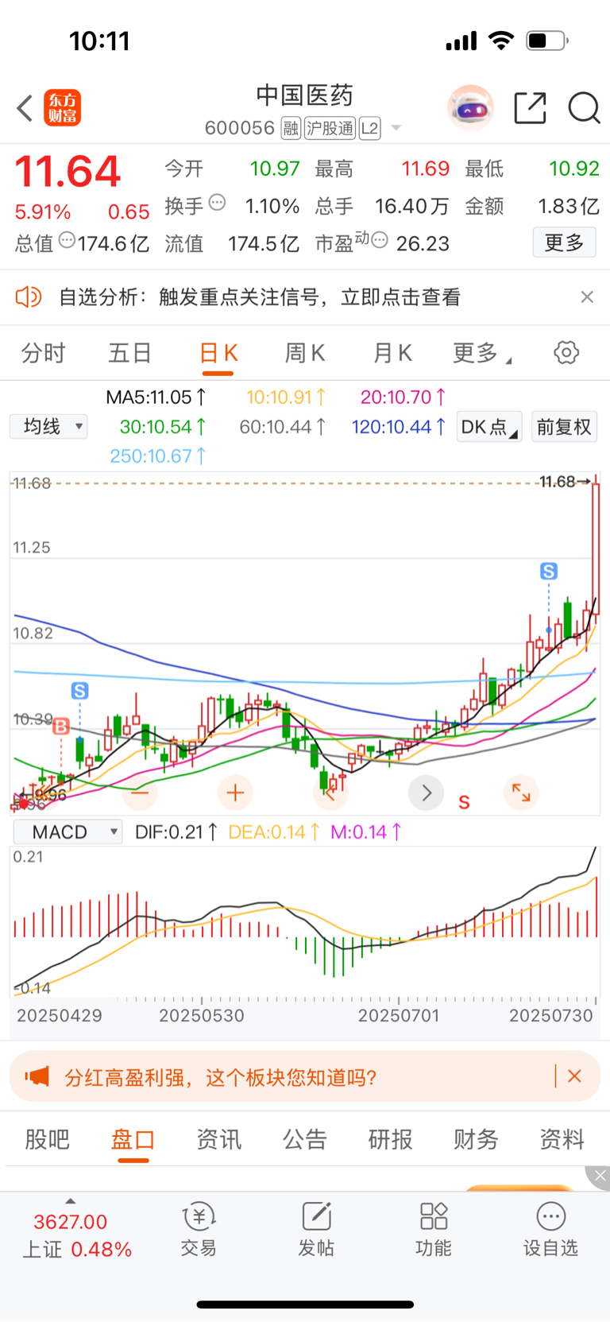Tap MA5:11.05 value

pos(156,397)
